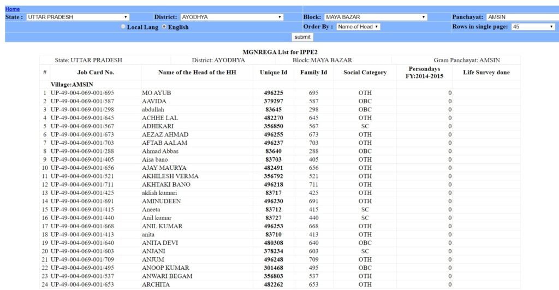The height and width of the screenshot is (290, 559).
Task: Click the name AKHTAKI BANO
Action: point(166,185)
